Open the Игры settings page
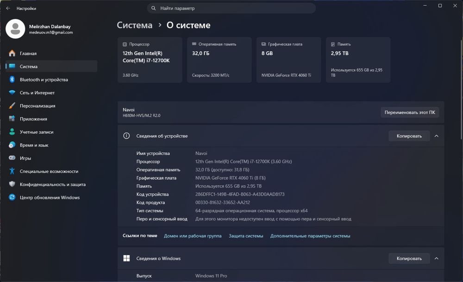 tap(51, 158)
